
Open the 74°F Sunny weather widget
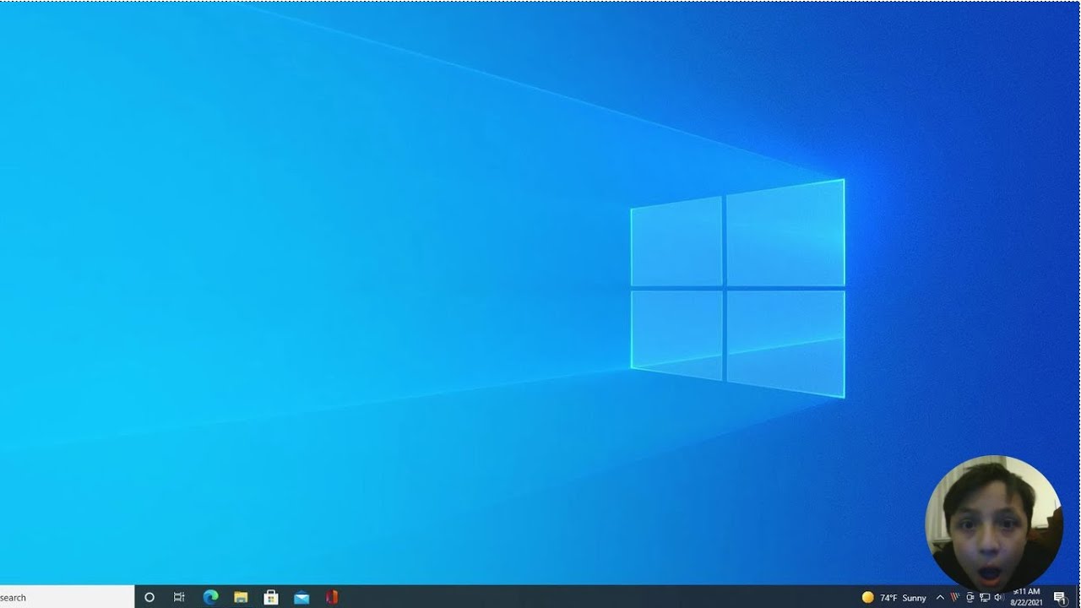pyautogui.click(x=894, y=598)
